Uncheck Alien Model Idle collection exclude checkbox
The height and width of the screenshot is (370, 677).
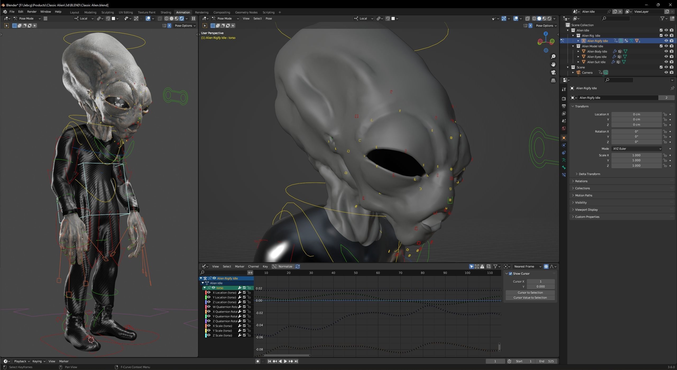click(x=661, y=46)
